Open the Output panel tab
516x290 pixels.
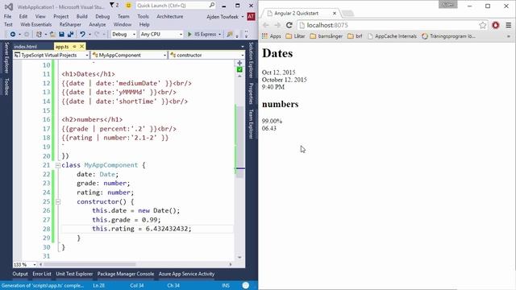point(20,274)
